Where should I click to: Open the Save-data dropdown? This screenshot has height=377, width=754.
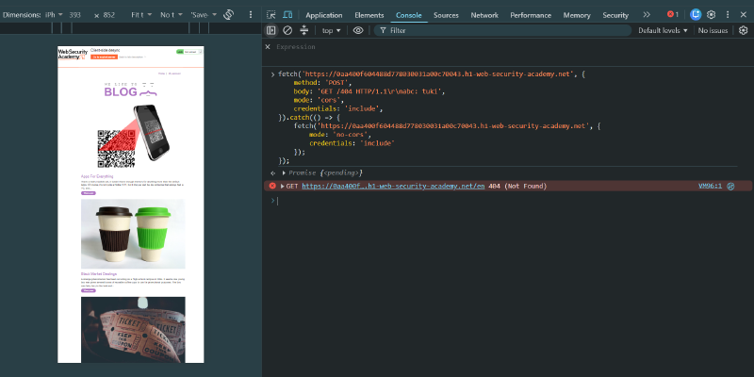(204, 15)
